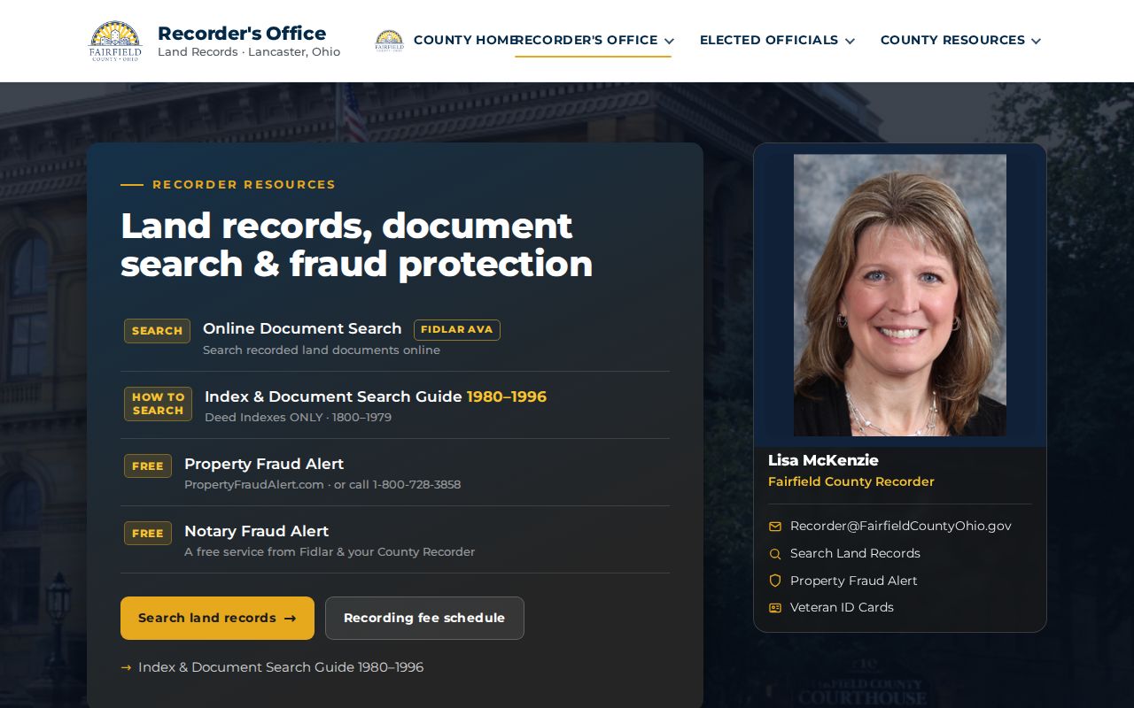This screenshot has height=708, width=1134.
Task: Click 'A free service from Fidlar' text
Action: tap(330, 552)
